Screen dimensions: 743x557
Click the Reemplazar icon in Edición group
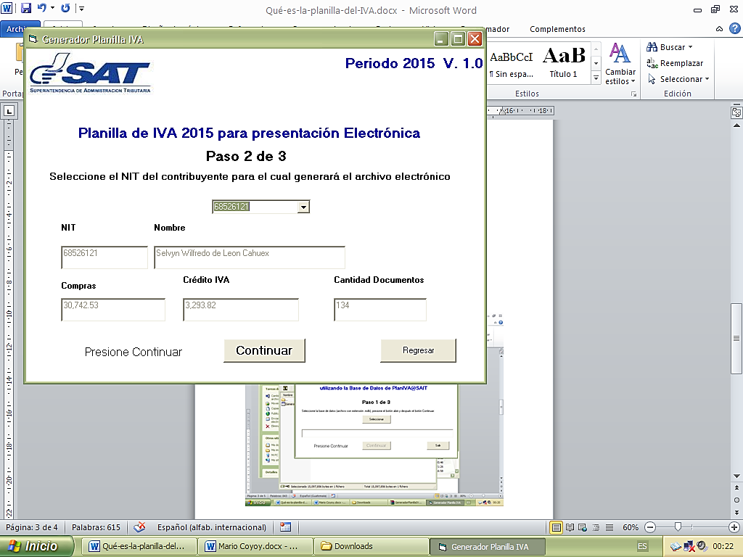(654, 63)
